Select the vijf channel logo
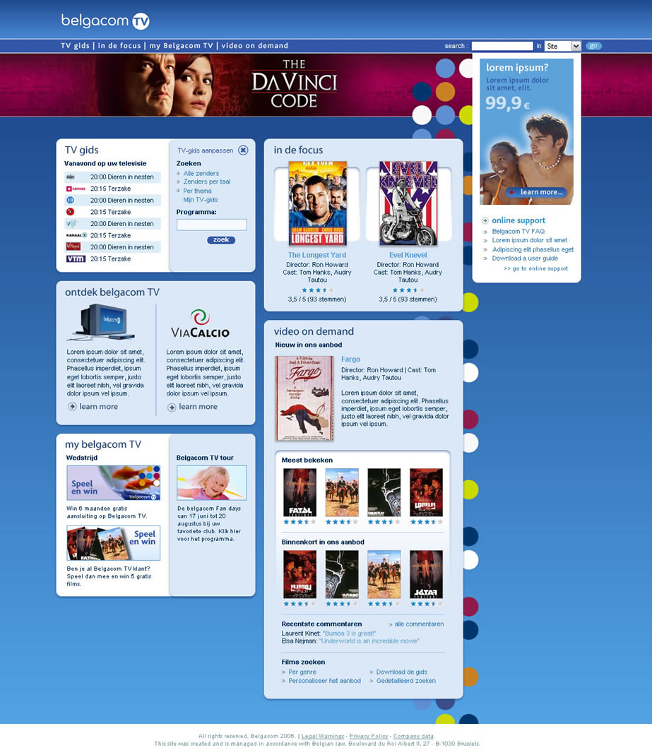The width and height of the screenshot is (652, 755). pos(72,224)
